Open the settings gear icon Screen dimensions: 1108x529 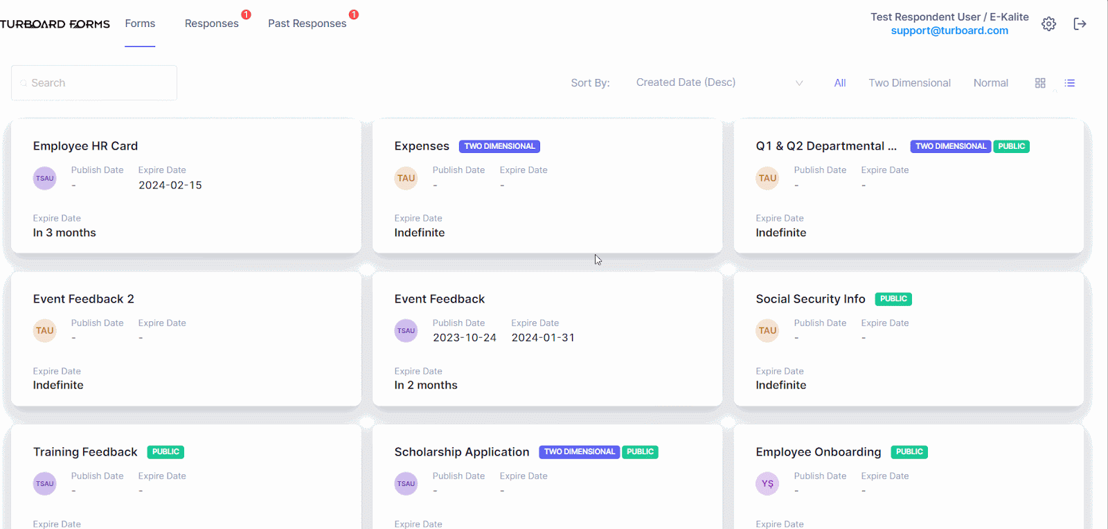click(x=1048, y=24)
